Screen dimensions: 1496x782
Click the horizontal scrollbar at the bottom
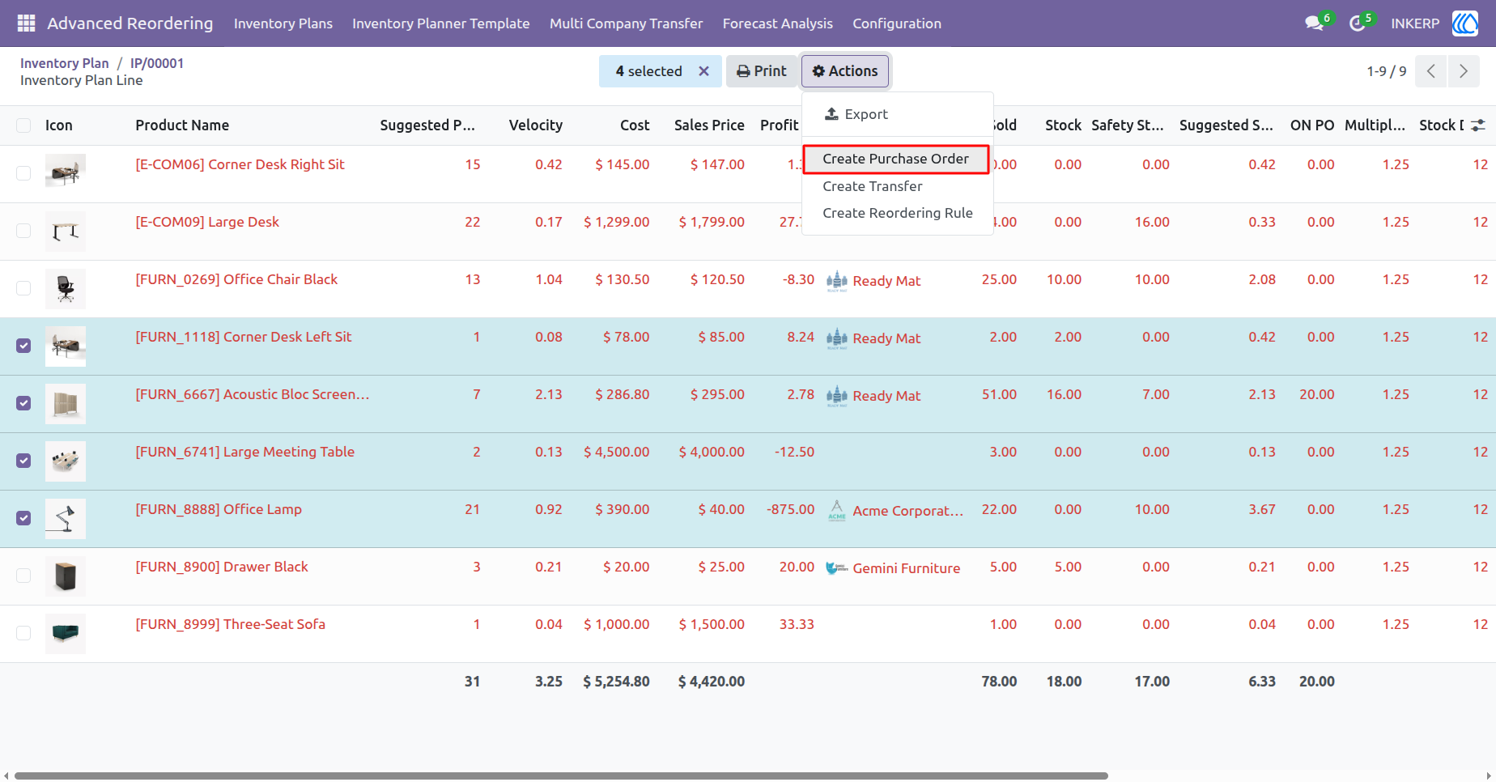point(561,776)
